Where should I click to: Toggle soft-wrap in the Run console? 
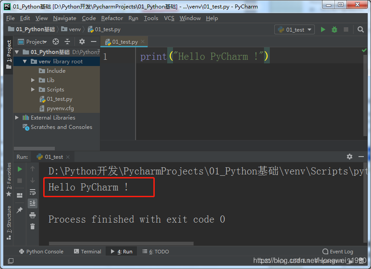33,192
